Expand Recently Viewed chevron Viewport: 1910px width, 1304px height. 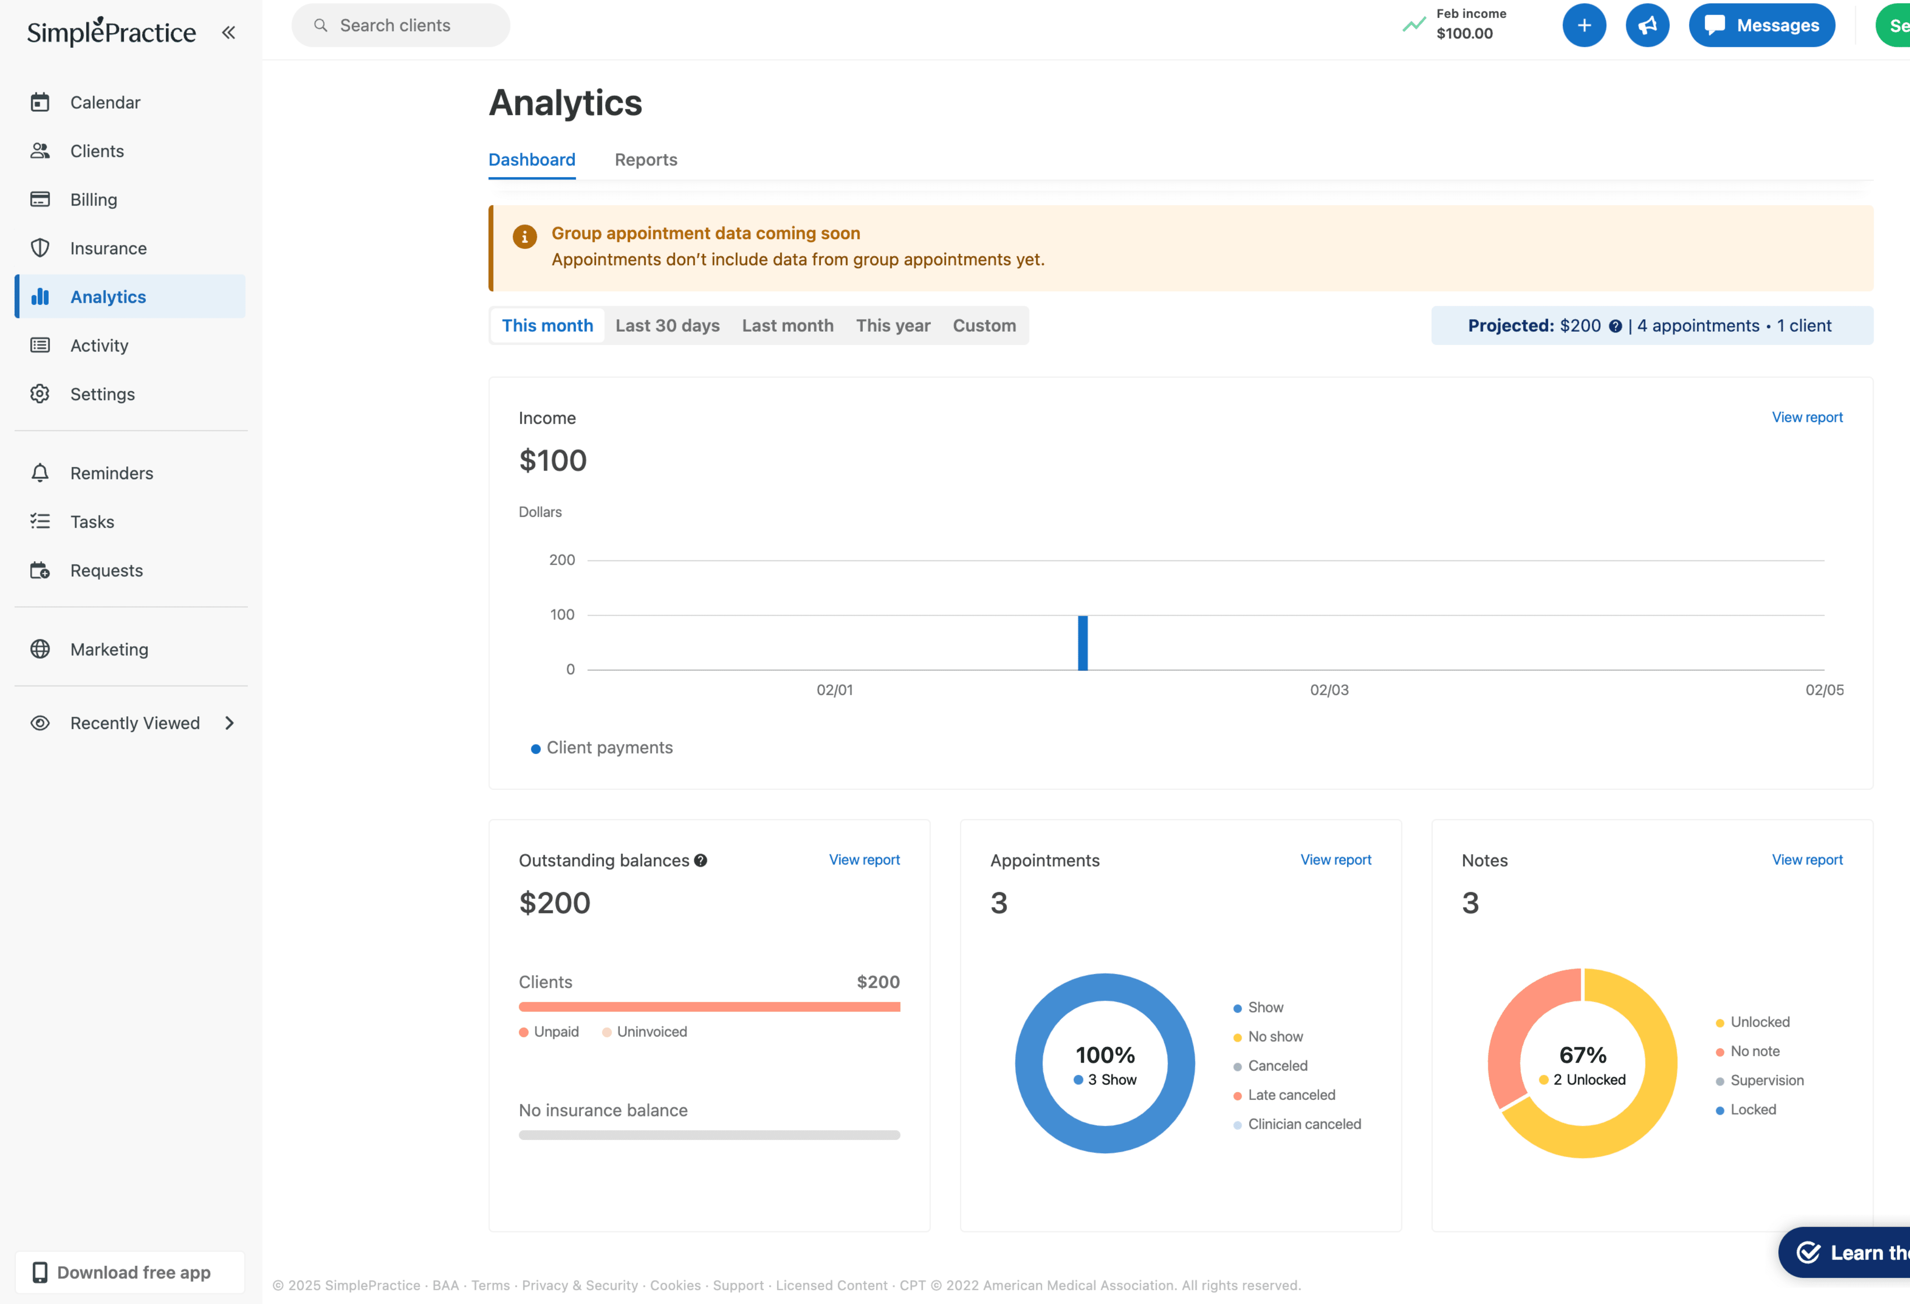pos(229,723)
